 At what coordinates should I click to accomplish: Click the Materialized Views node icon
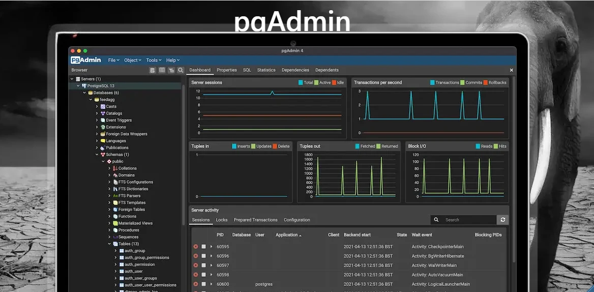(115, 223)
